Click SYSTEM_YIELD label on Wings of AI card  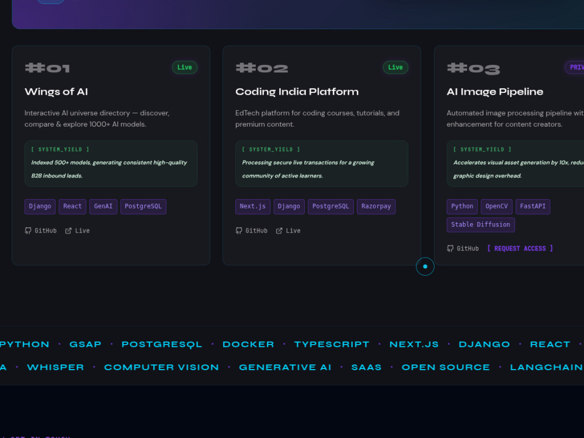tap(60, 150)
